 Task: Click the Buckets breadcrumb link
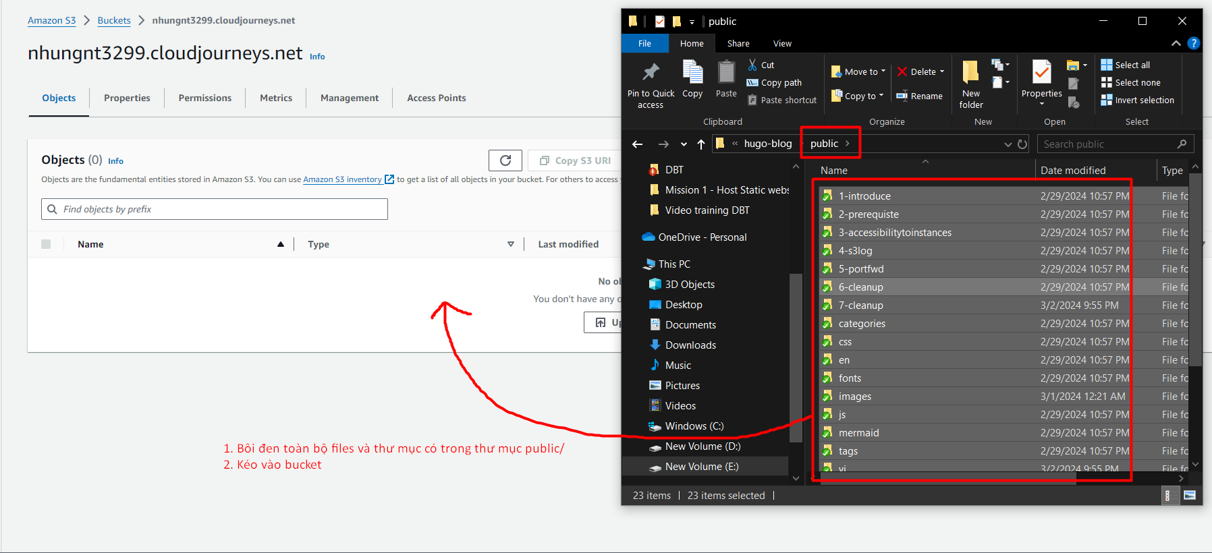[114, 20]
